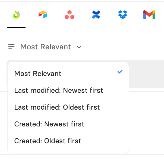Select Most Relevant option in list
Screen dimensions: 164x159
tap(38, 74)
